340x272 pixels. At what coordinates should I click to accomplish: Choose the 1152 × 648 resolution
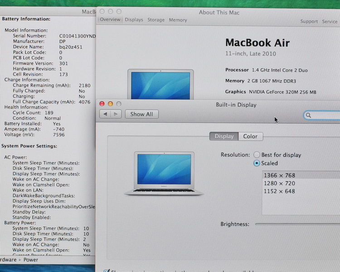click(301, 191)
